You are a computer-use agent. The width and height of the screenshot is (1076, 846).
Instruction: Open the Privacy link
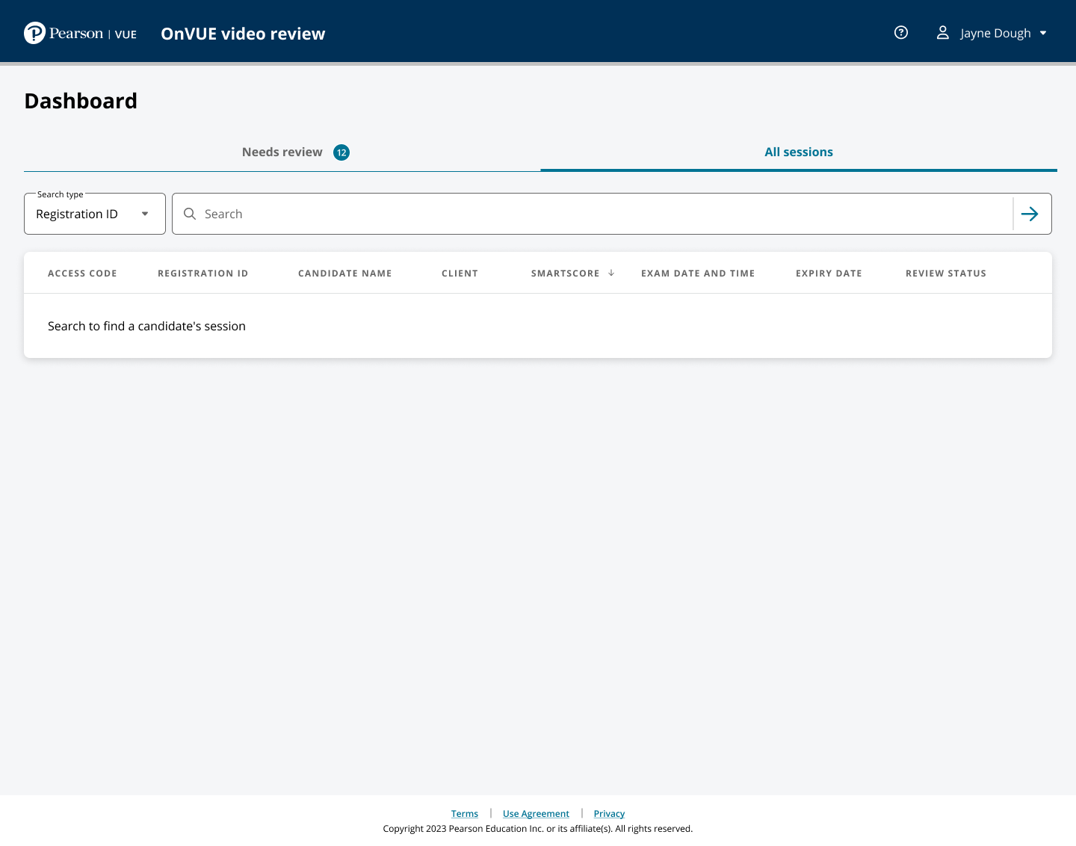609,813
